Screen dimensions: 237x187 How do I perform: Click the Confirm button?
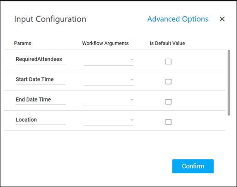[x=193, y=166]
